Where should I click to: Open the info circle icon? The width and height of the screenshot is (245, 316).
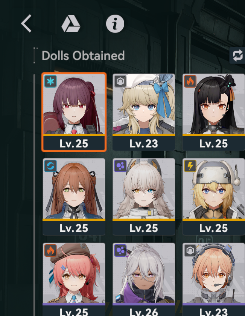(x=115, y=24)
